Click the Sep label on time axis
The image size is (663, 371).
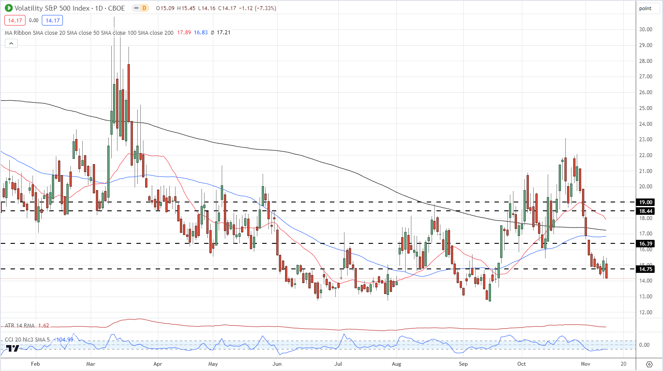pos(463,364)
